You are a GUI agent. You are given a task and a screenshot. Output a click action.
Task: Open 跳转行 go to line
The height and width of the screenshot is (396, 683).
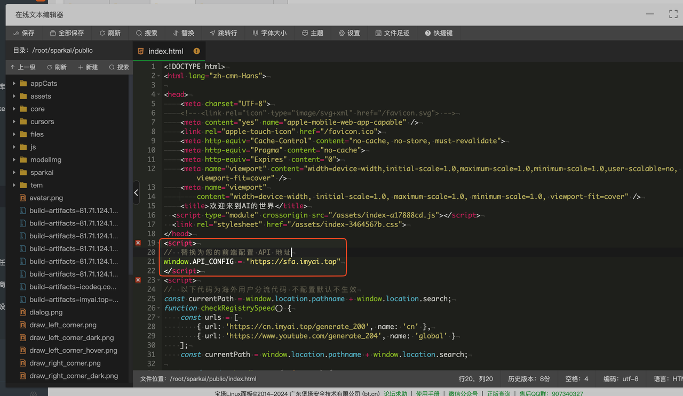[x=223, y=33]
